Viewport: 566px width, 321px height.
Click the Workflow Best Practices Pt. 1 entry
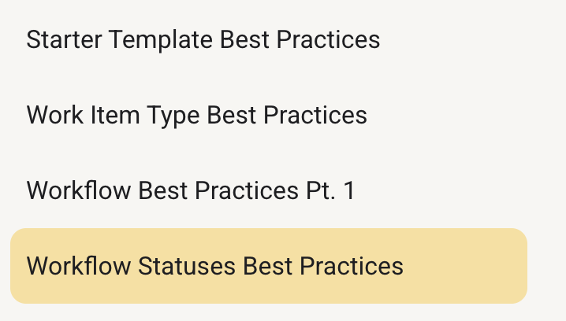tap(191, 190)
